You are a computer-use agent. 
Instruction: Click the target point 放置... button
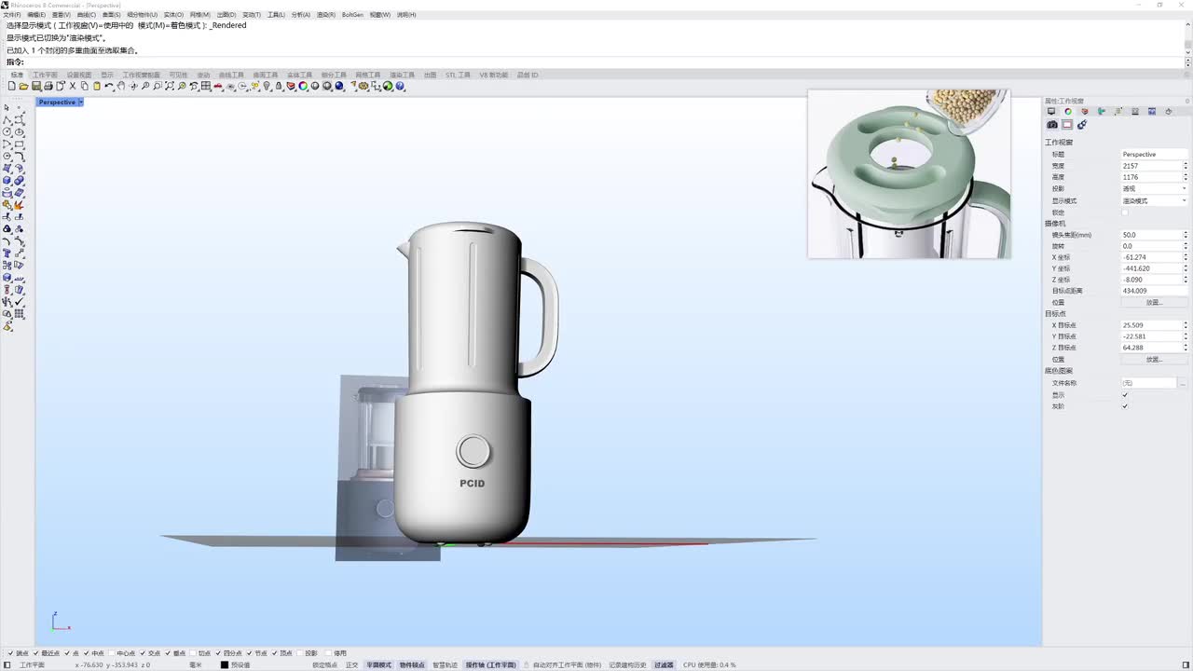[x=1155, y=359]
